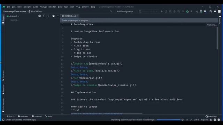This screenshot has height=125, width=223.
Task: Open the Run menu
Action: click(x=66, y=7)
